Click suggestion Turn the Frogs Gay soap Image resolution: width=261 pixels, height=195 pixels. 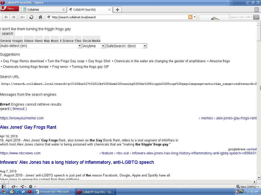pyautogui.click(x=66, y=61)
